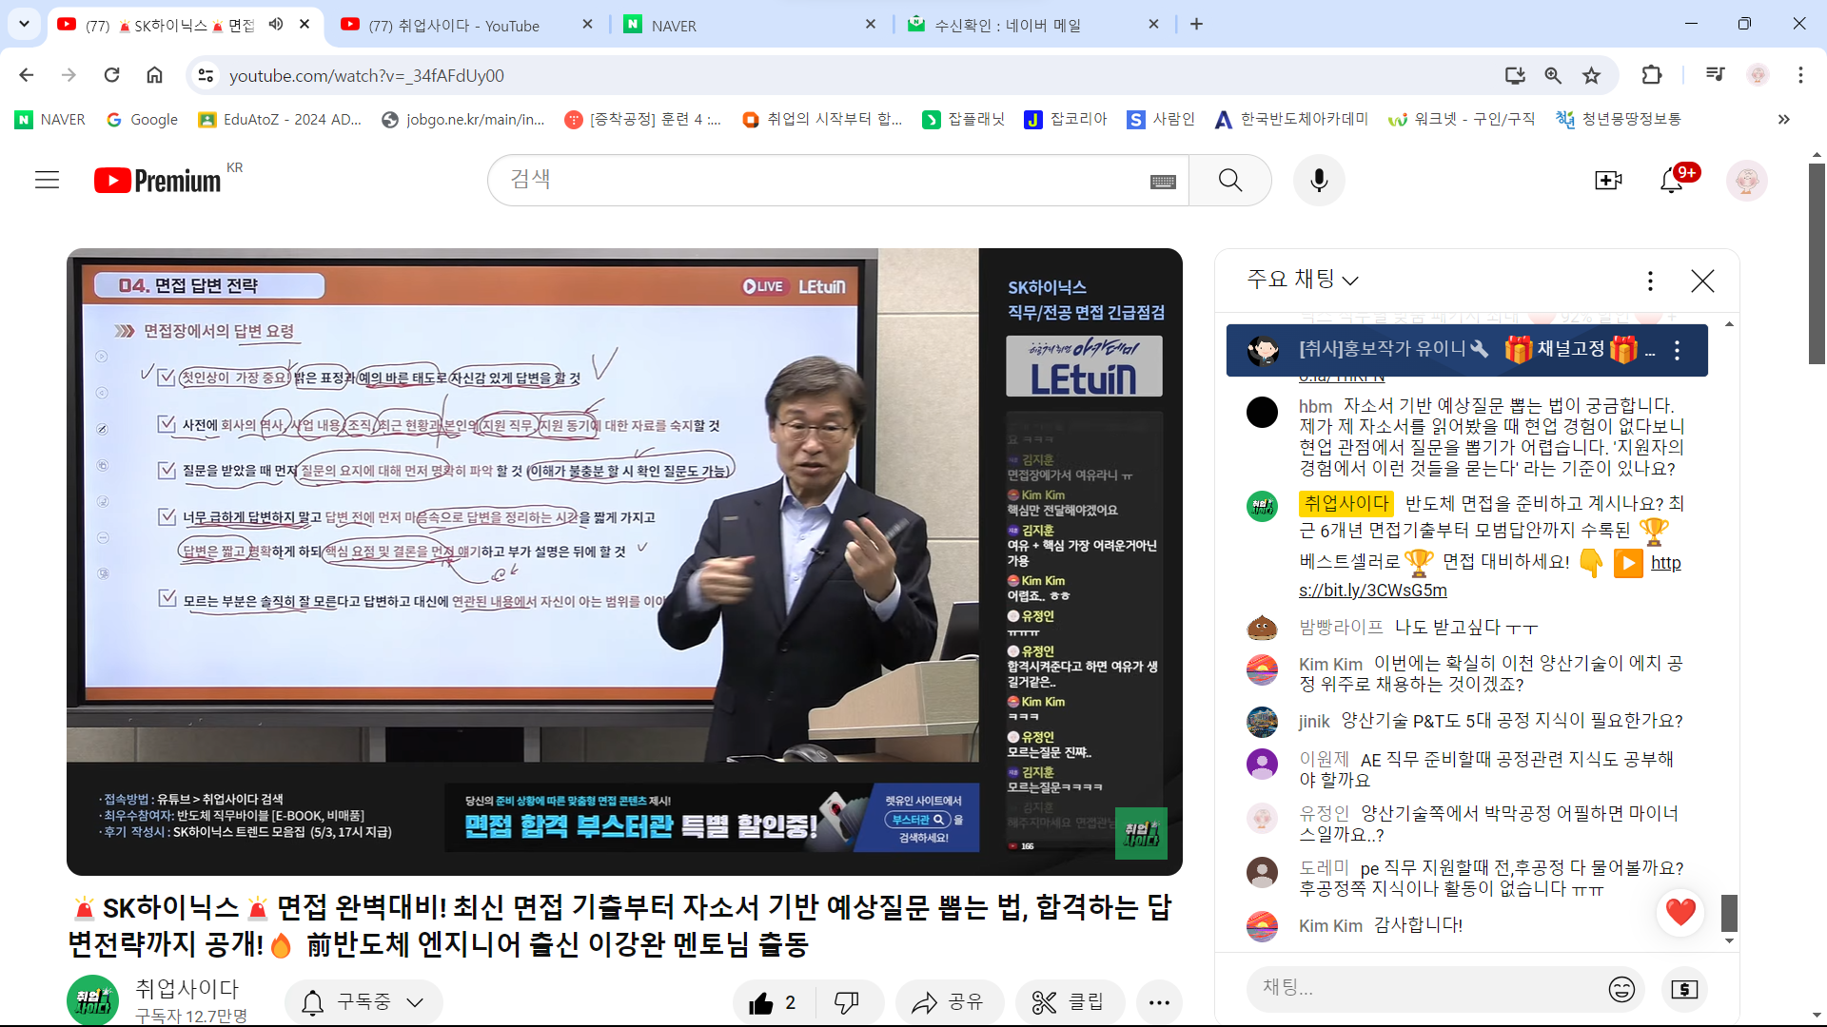Image resolution: width=1827 pixels, height=1027 pixels.
Task: Switch to the 수신확인 네이버 메일 tab
Action: (1032, 25)
